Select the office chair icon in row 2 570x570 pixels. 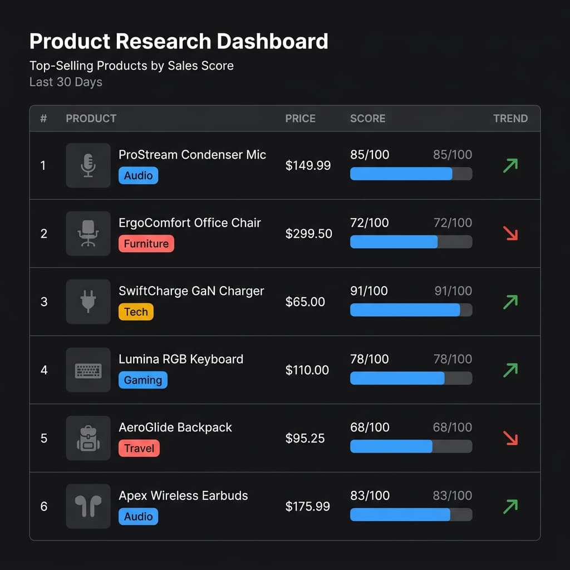(88, 233)
